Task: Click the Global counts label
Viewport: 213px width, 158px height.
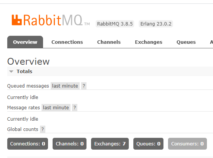Action: pos(23,129)
